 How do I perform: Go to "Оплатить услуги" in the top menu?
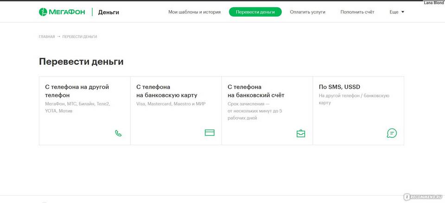pyautogui.click(x=307, y=12)
